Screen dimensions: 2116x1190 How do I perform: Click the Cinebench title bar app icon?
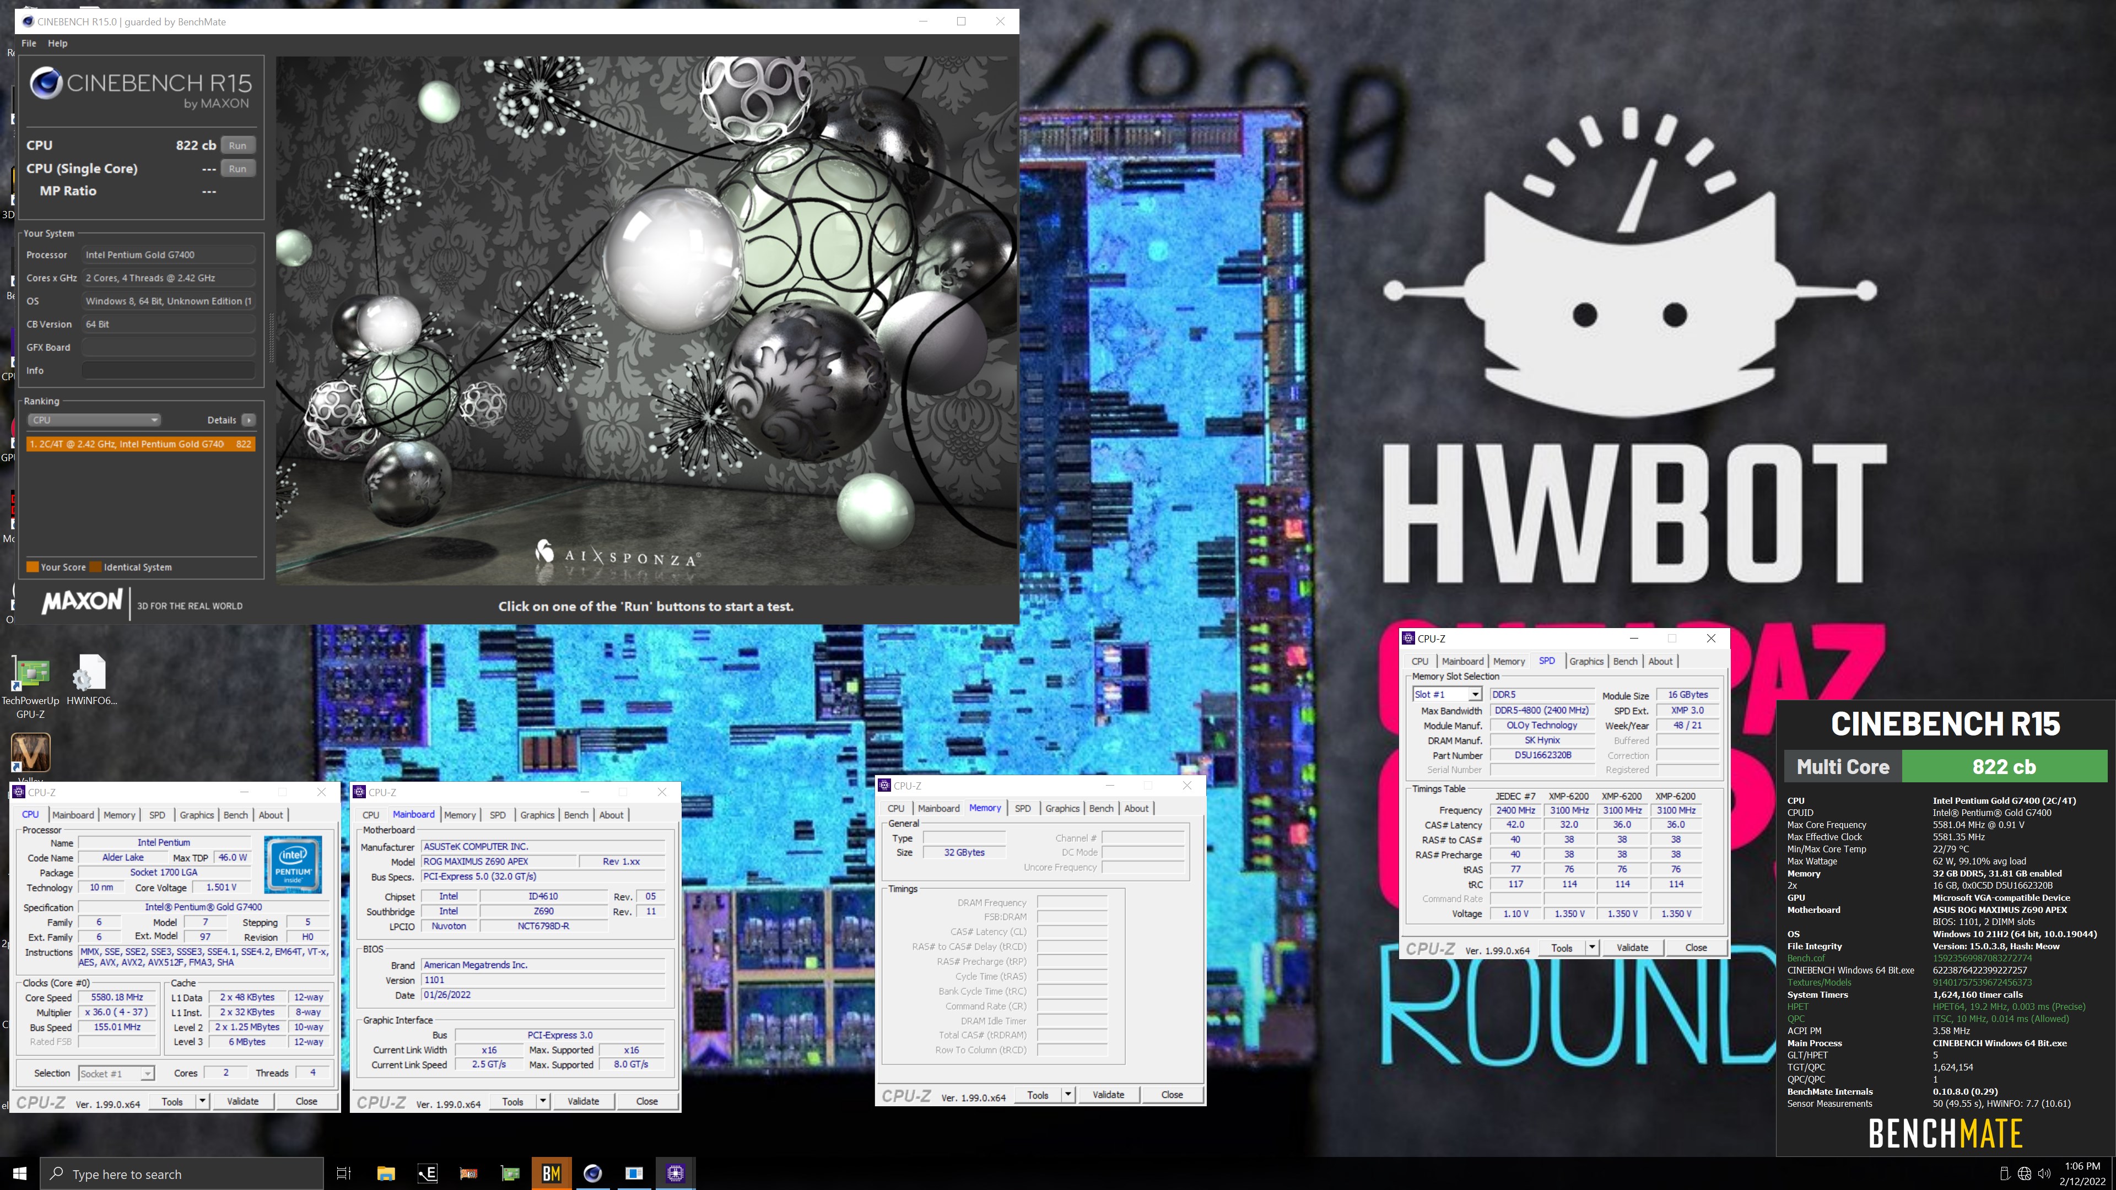(x=28, y=21)
